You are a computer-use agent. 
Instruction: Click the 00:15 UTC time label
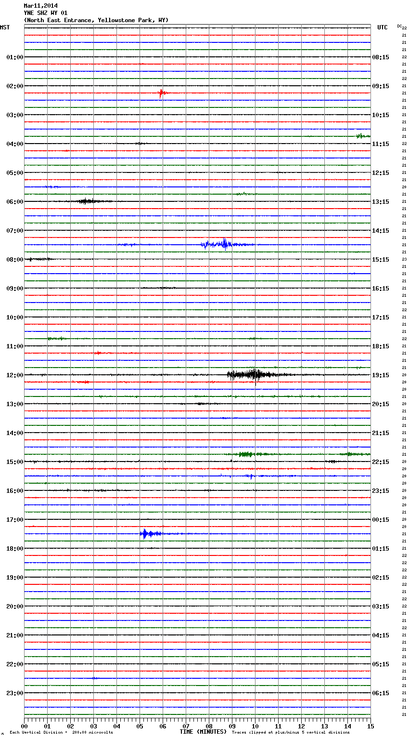tap(381, 519)
